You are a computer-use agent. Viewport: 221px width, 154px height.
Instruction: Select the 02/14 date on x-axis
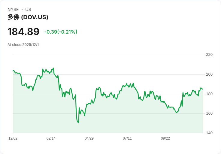click(x=51, y=138)
